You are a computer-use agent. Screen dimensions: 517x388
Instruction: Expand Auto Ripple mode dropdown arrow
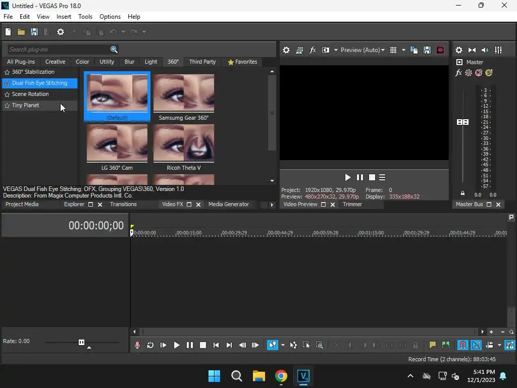(x=499, y=345)
